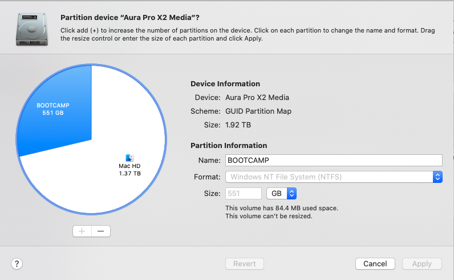Image resolution: width=454 pixels, height=280 pixels.
Task: Click the Size input field showing 551
Action: coord(244,194)
